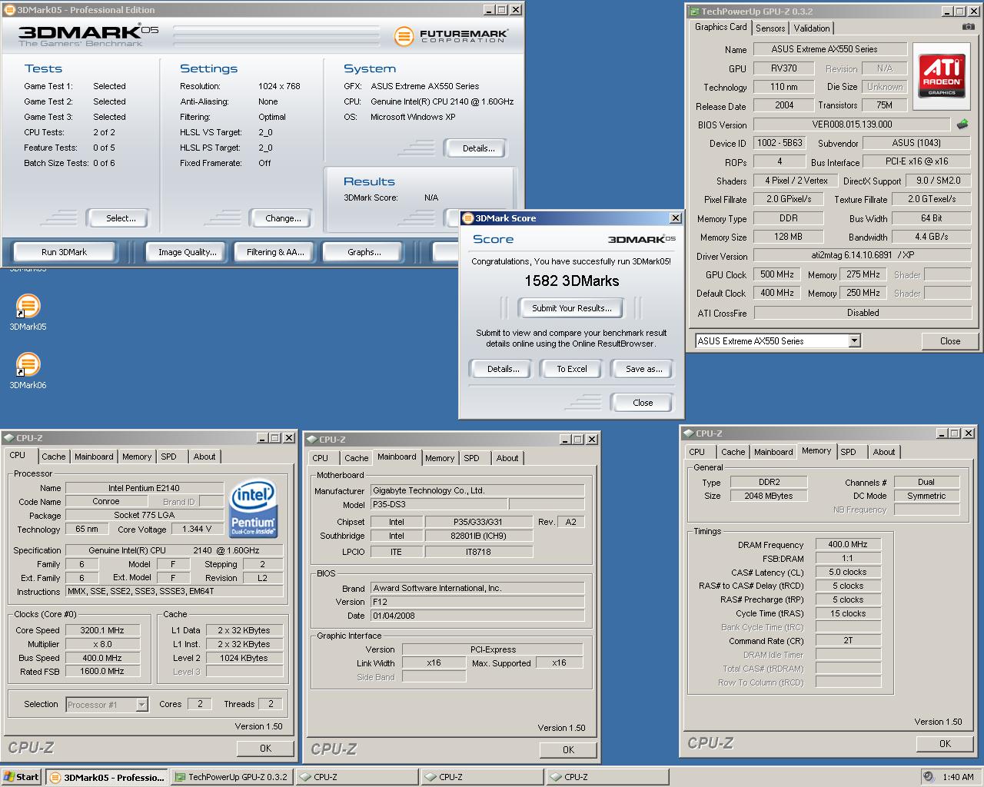Screen dimensions: 984x787
Task: Click the BIOS save chip icon in GPU-Z
Action: pyautogui.click(x=962, y=124)
